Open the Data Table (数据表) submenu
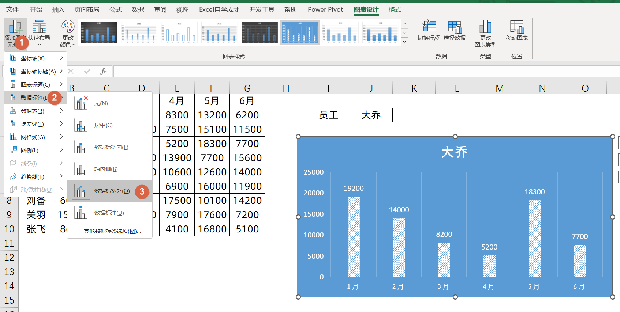620x312 pixels. click(36, 111)
